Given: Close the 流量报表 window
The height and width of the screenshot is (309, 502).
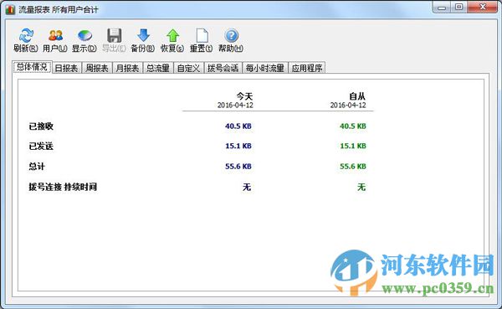Looking at the screenshot, I should (x=483, y=8).
